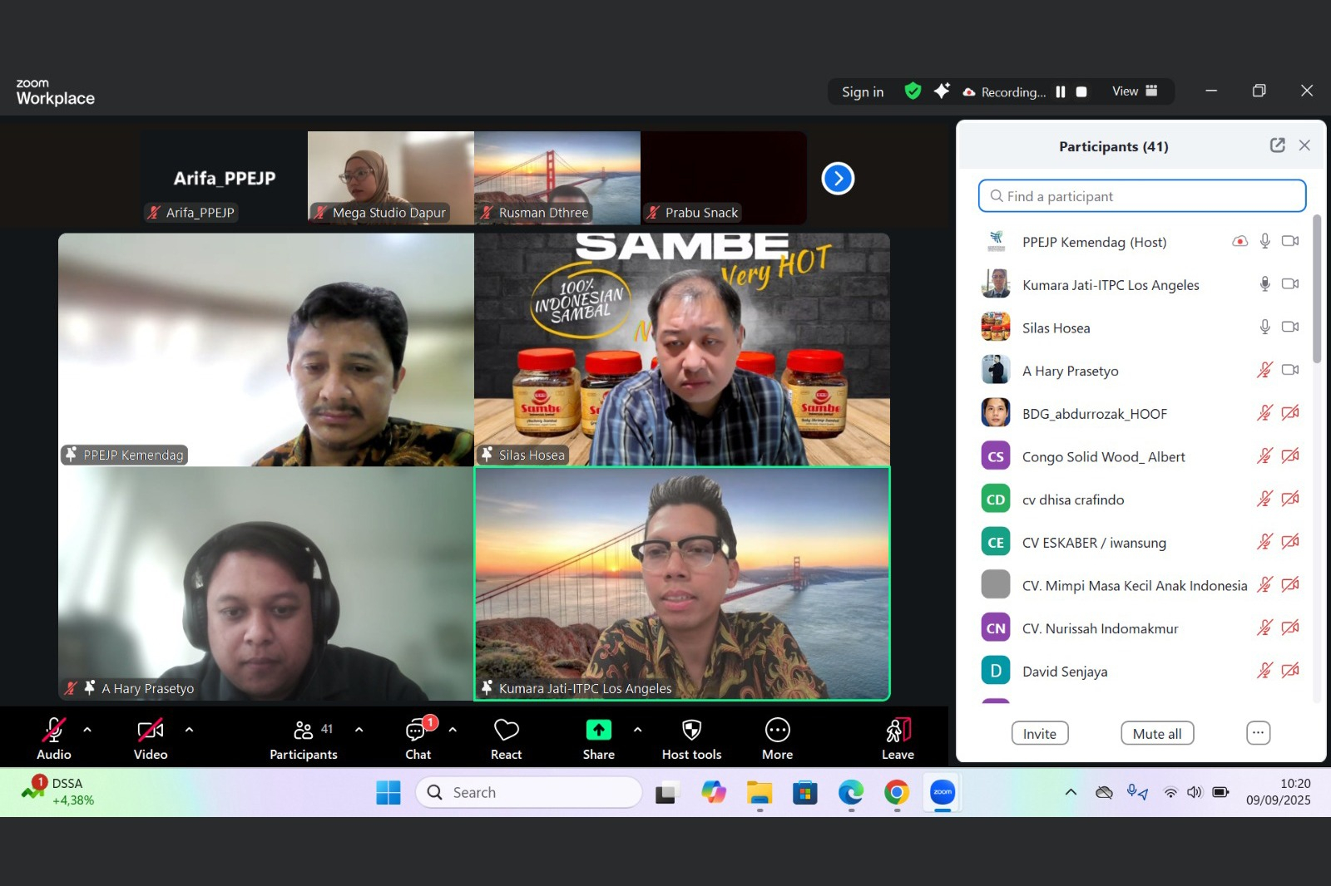Open the React emoji menu
Viewport: 1331px width, 886px height.
click(x=507, y=737)
